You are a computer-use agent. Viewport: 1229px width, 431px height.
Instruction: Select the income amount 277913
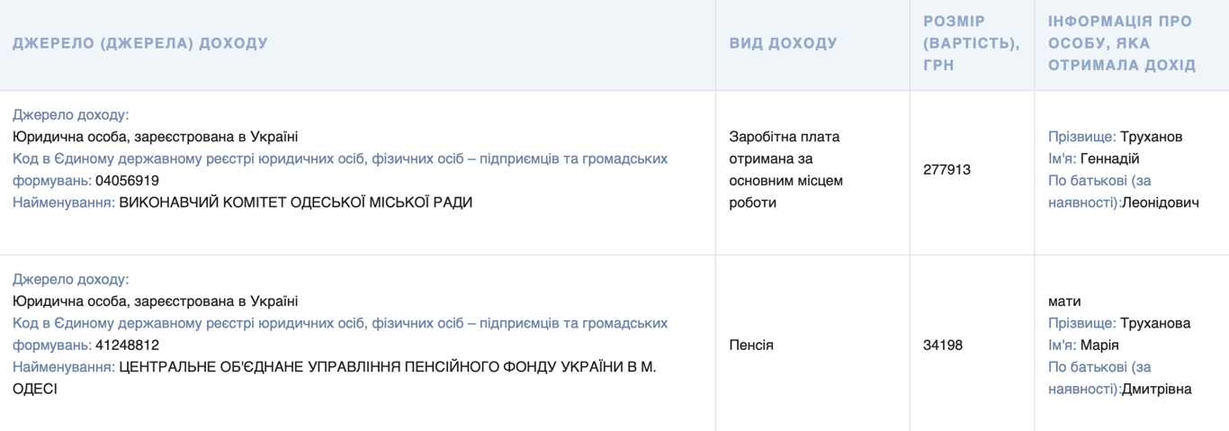(946, 169)
